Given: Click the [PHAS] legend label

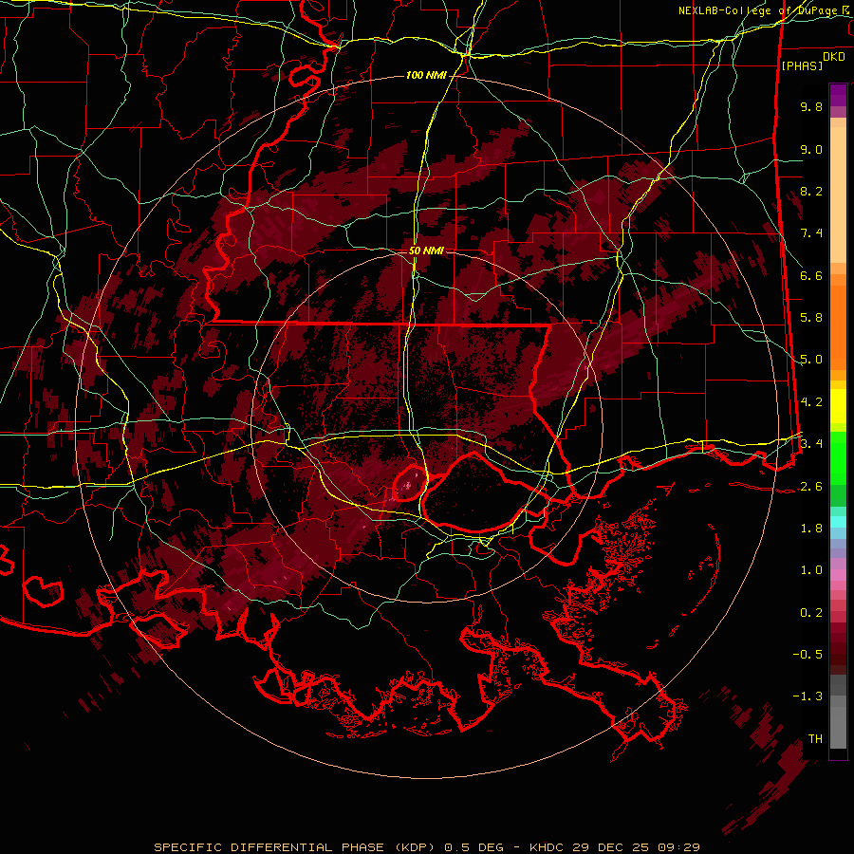Looking at the screenshot, I should 802,65.
